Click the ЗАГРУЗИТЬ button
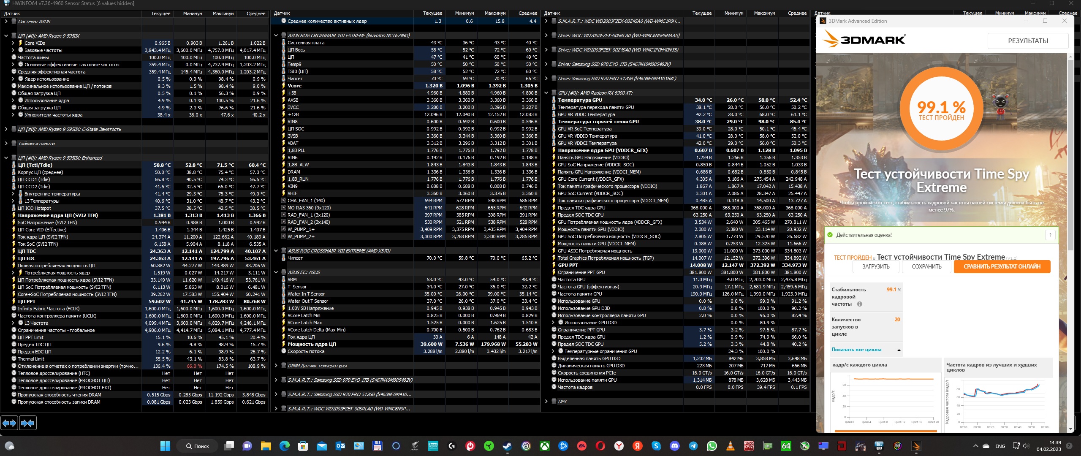Viewport: 1081px width, 456px height. (x=876, y=267)
